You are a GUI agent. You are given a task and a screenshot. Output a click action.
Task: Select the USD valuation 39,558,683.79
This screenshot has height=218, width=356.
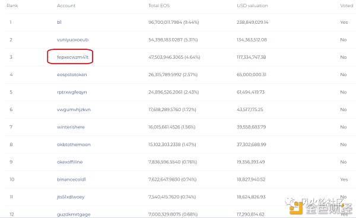click(x=252, y=127)
